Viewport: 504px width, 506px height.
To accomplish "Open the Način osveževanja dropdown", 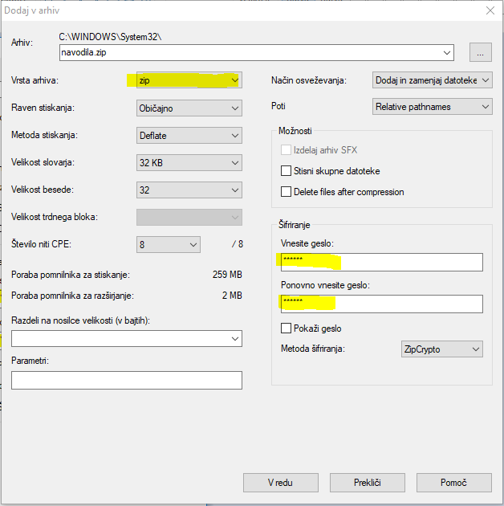I will click(433, 80).
